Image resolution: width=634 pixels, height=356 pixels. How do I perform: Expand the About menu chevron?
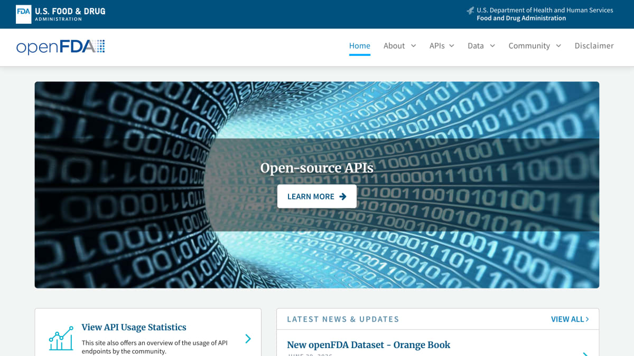[413, 46]
